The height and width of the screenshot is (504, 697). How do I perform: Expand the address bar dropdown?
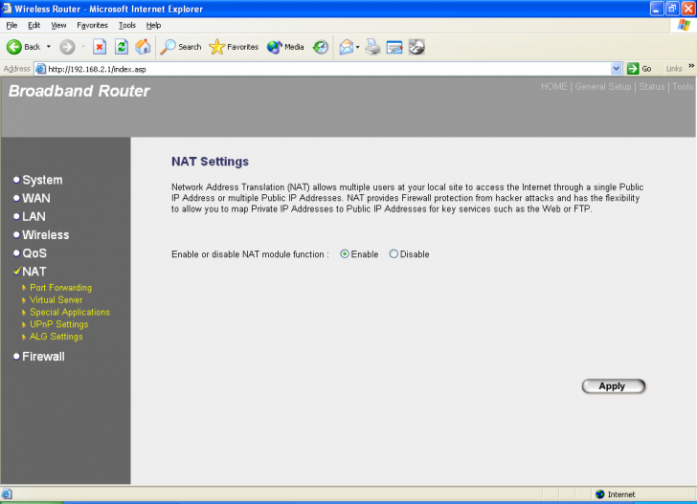(x=617, y=69)
